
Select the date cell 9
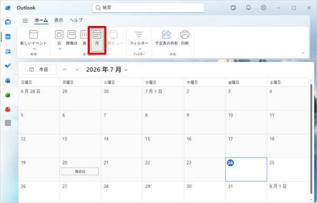204,122
